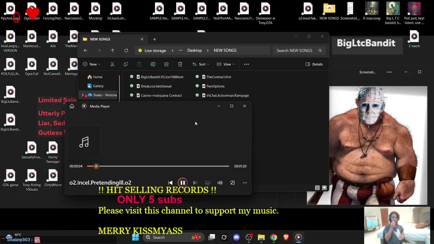
Task: Skip to previous track in Media Player
Action: 170,183
